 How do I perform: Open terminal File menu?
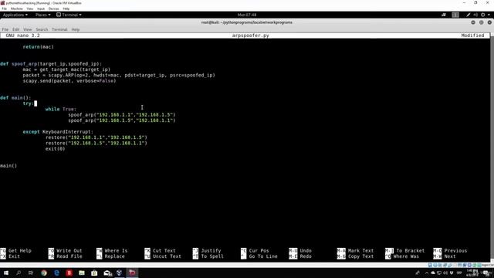pos(5,29)
